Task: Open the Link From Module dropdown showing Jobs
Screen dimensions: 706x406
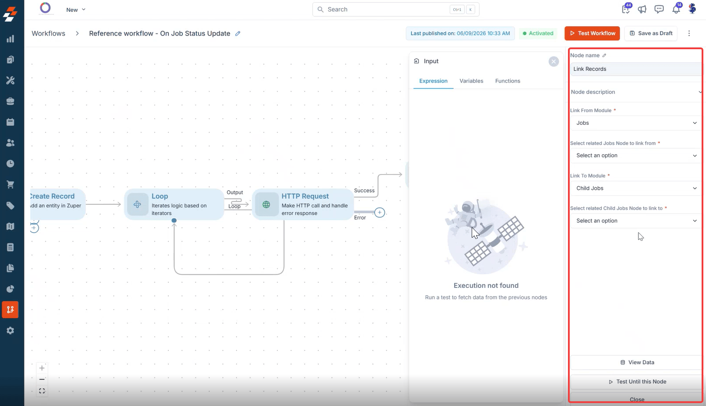Action: 636,123
